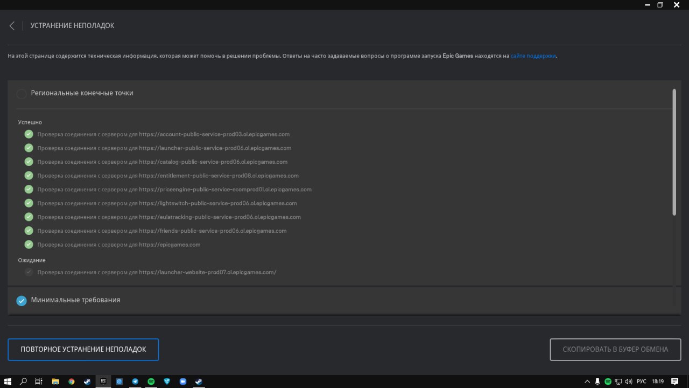689x388 pixels.
Task: Open Epic Games Launcher from the taskbar
Action: tap(103, 381)
